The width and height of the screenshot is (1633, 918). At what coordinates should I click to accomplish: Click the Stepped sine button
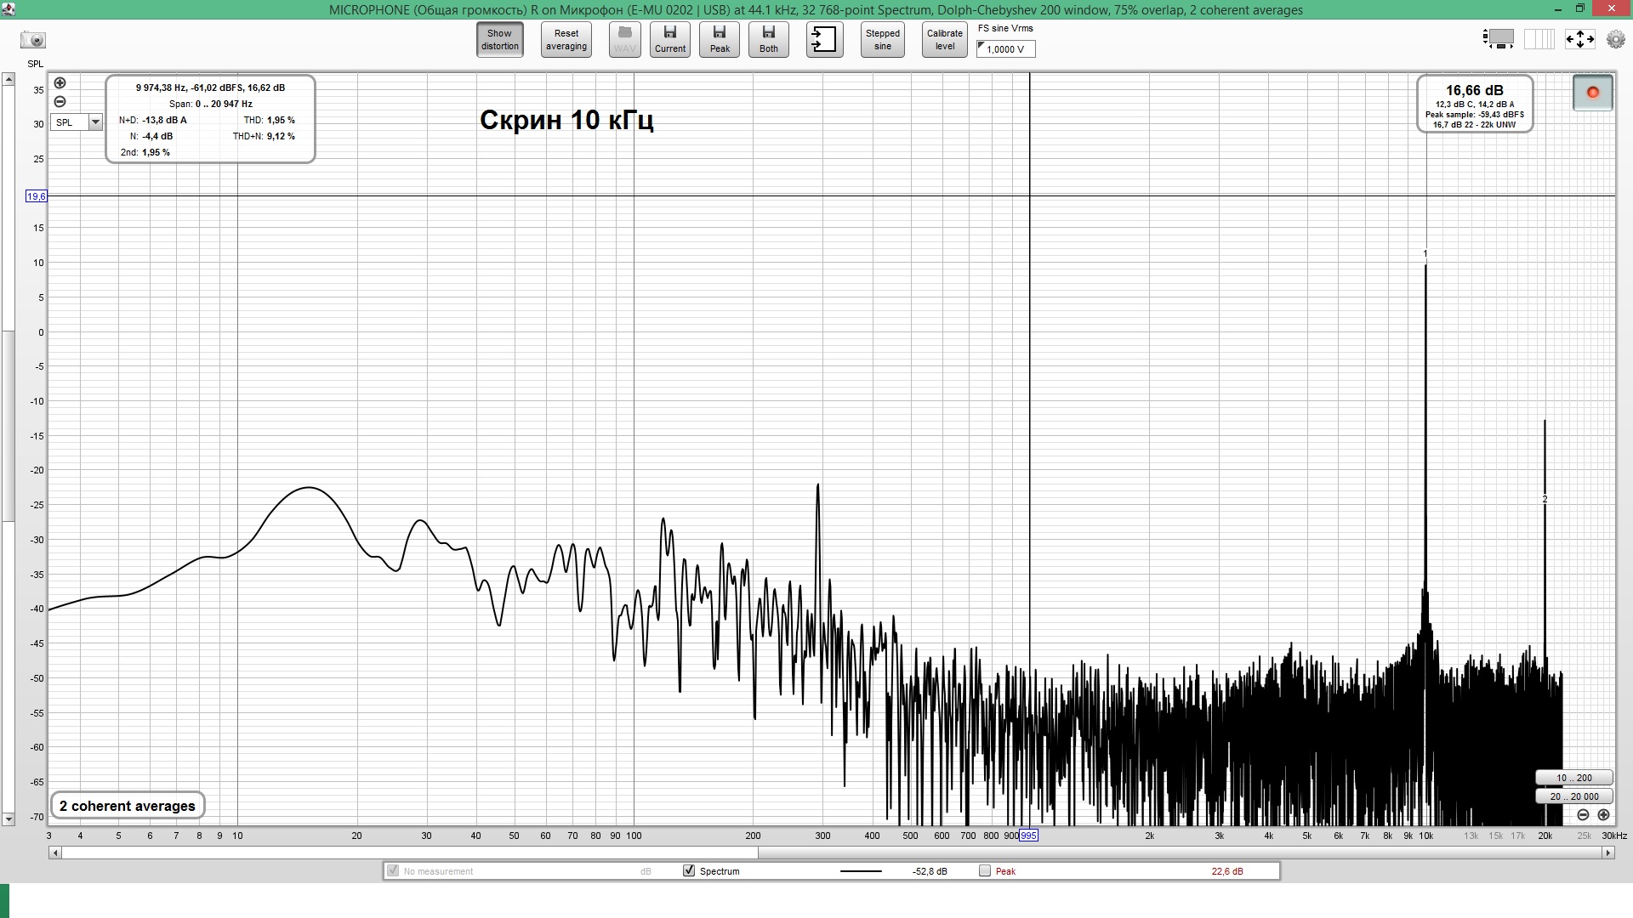coord(882,40)
